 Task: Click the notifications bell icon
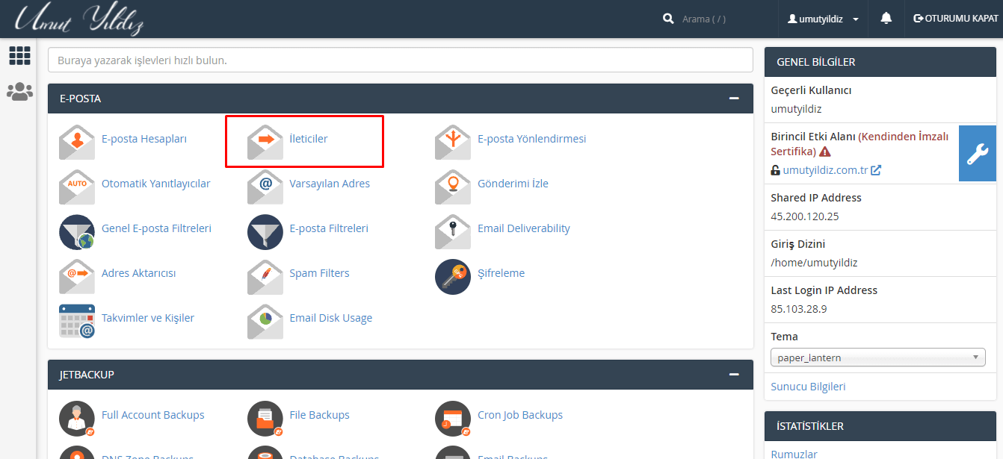(886, 19)
